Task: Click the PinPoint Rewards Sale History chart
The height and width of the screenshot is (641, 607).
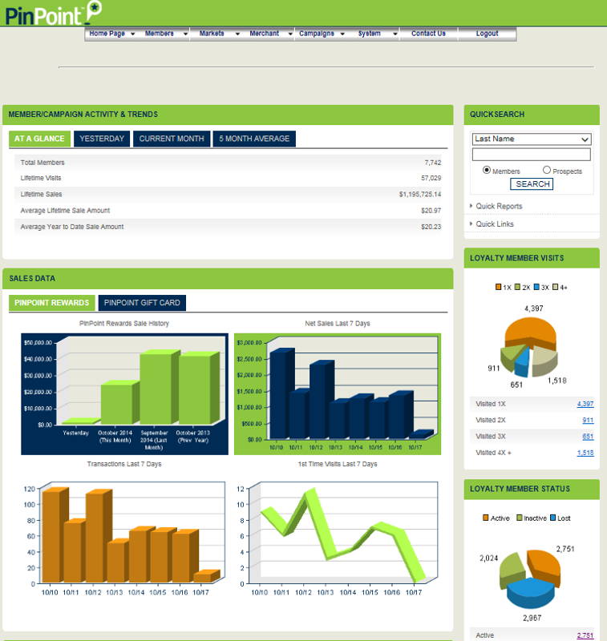Action: point(124,393)
